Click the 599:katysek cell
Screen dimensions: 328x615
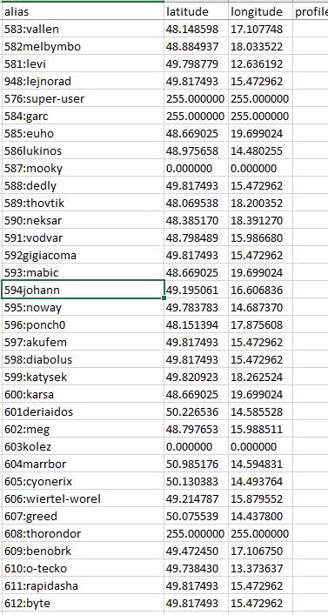(83, 377)
